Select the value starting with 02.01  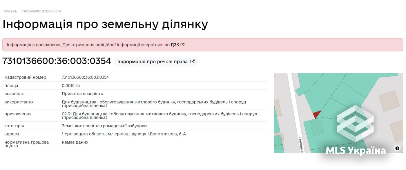(x=159, y=116)
